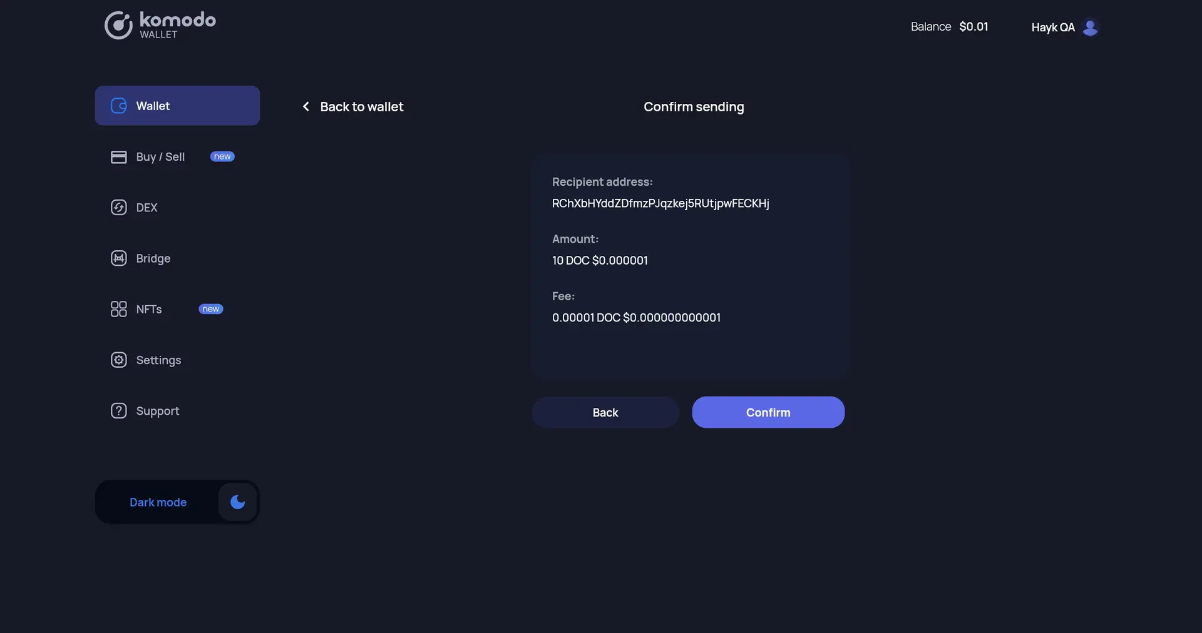Image resolution: width=1202 pixels, height=633 pixels.
Task: Click the balance amount $0.01
Action: pyautogui.click(x=973, y=26)
